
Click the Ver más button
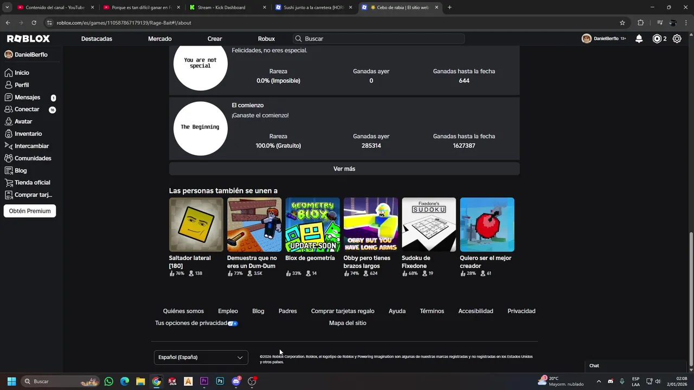[x=344, y=169]
